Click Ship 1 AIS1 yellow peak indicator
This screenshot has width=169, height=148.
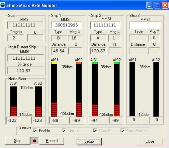54,63
